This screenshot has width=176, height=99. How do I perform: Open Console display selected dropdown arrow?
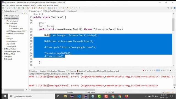click(x=166, y=70)
